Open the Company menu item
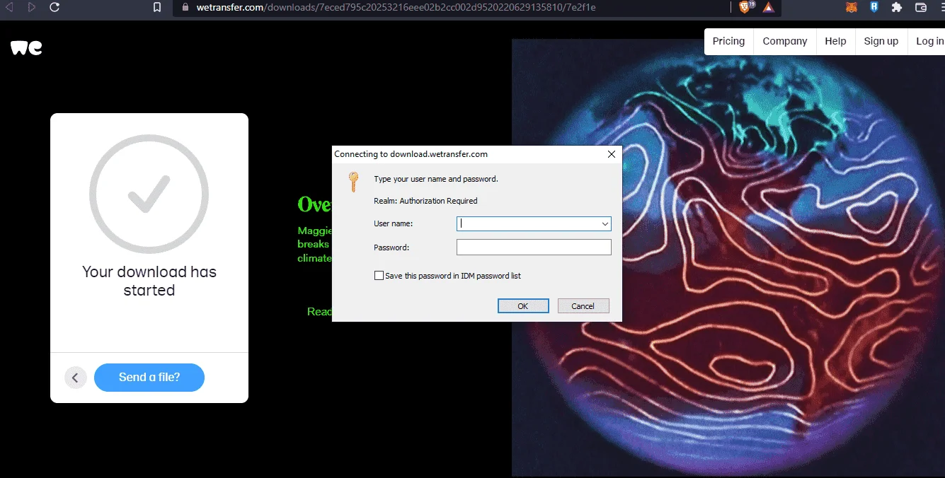945x478 pixels. click(785, 41)
